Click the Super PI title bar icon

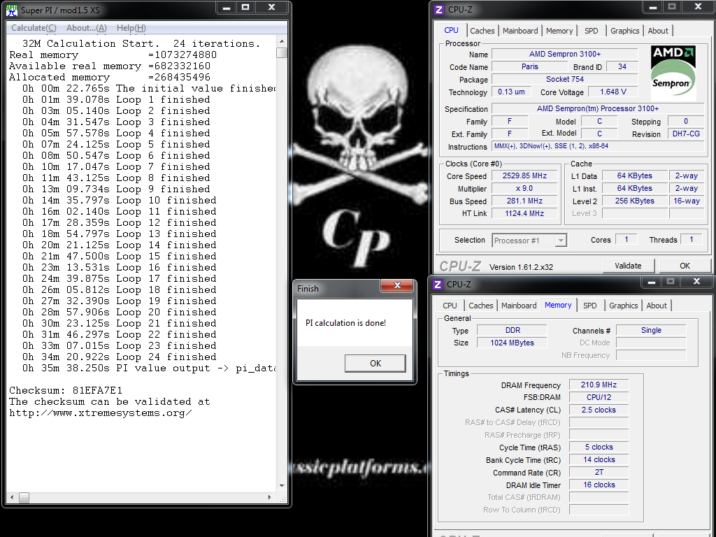click(11, 10)
